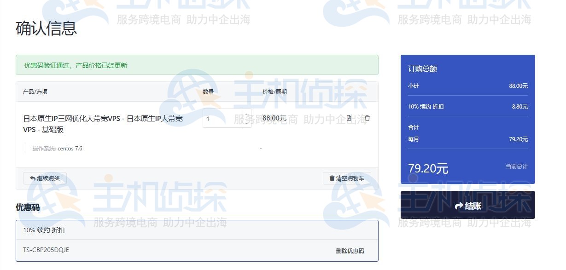
Task: Click the 操作系统: centos 7.6 option line
Action: point(58,149)
